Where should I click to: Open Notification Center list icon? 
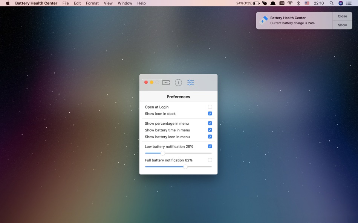coord(349,3)
